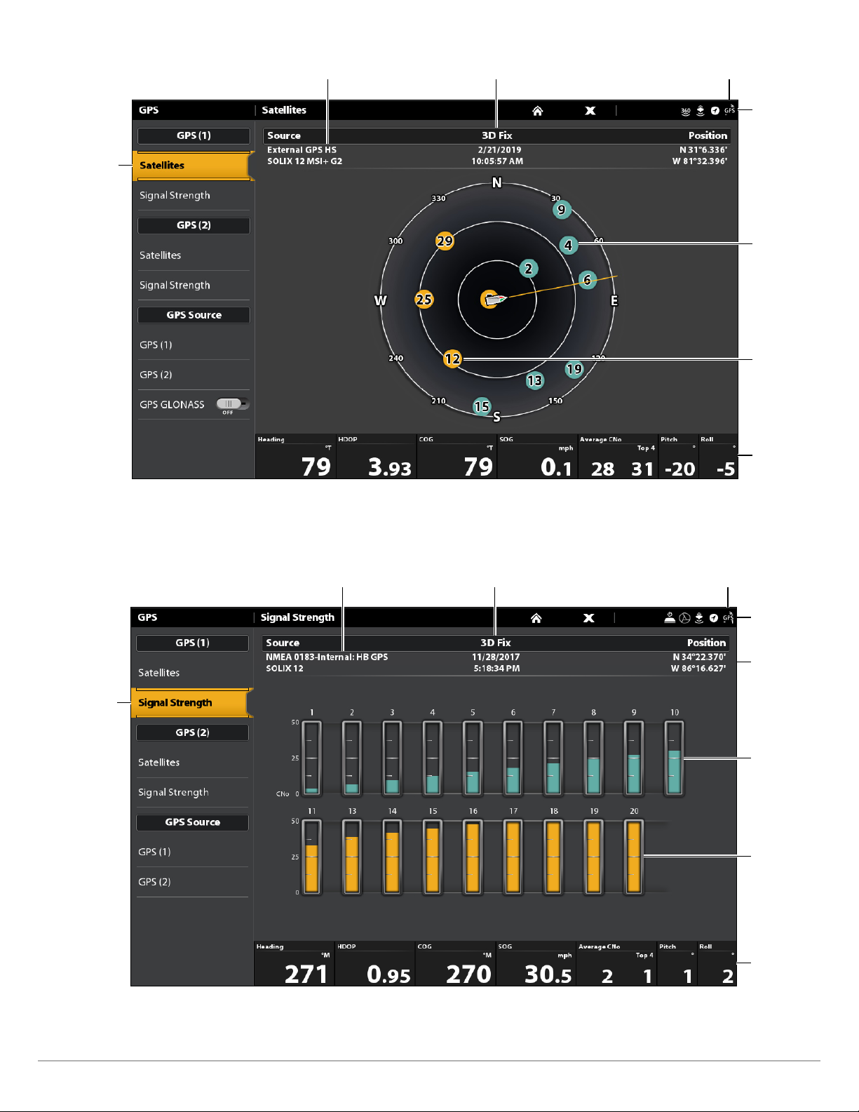The height and width of the screenshot is (1112, 859).
Task: Tap GPS (2) header in top screen
Action: tap(194, 225)
